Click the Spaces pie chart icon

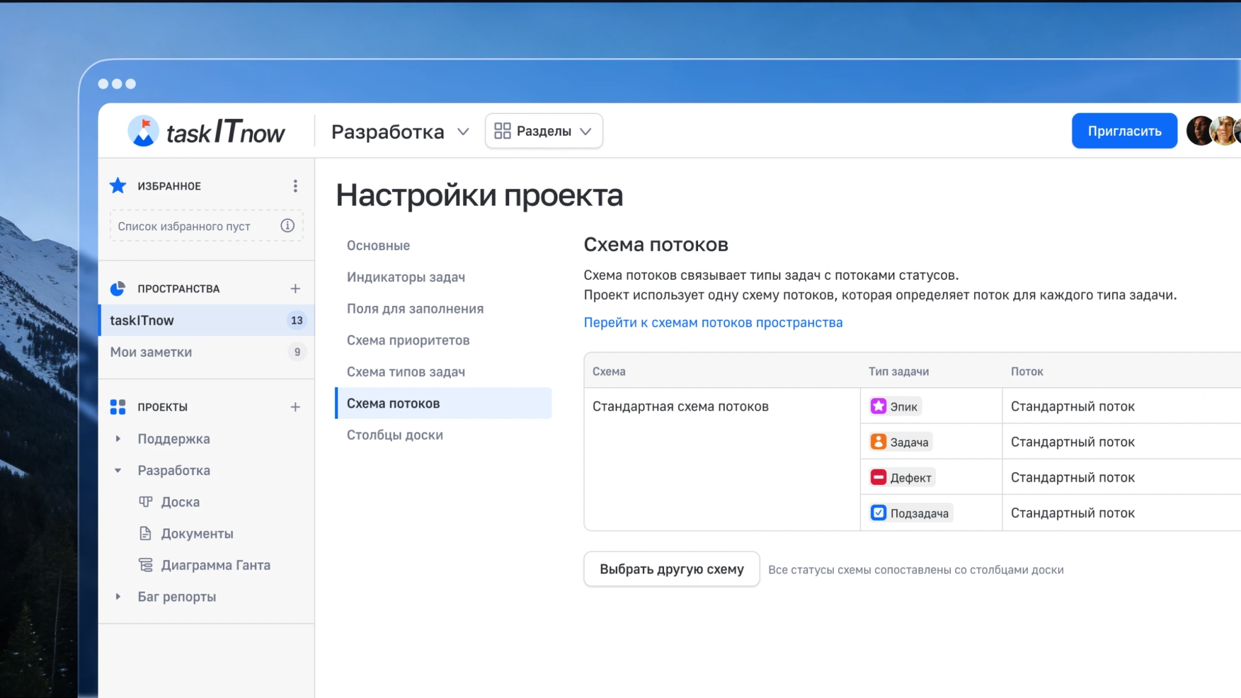(118, 288)
